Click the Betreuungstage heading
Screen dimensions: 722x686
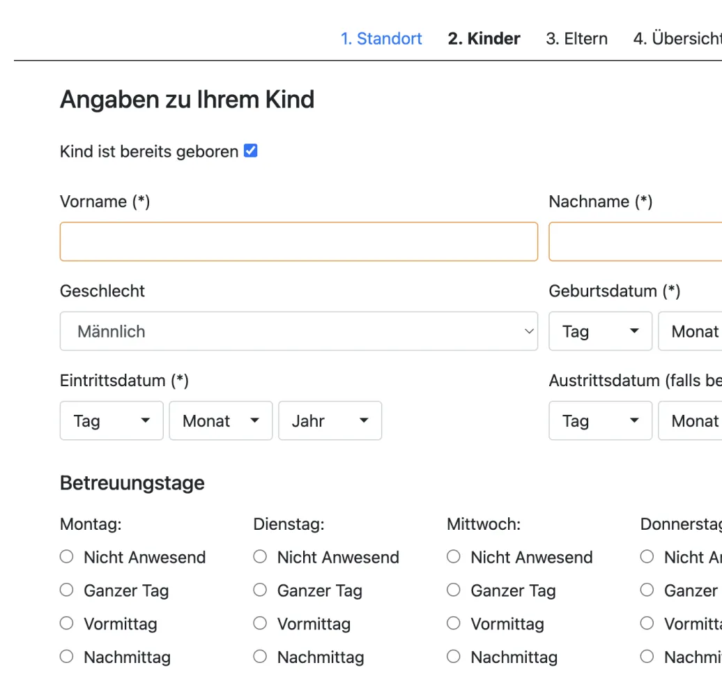[132, 483]
